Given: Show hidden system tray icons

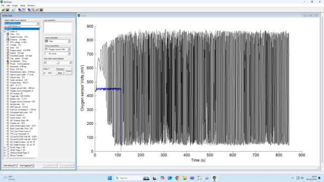Looking at the screenshot, I should point(293,178).
